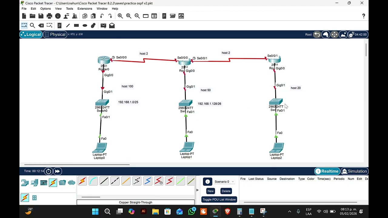Draw a rectangle shape
The width and height of the screenshot is (388, 218).
[x=76, y=25]
